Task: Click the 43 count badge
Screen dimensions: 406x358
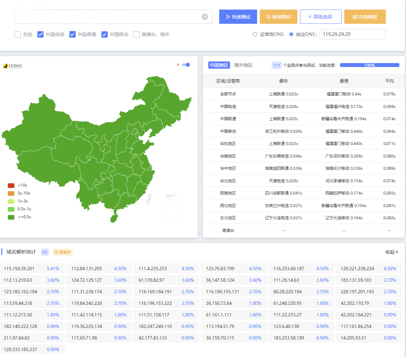Action: tap(45, 252)
